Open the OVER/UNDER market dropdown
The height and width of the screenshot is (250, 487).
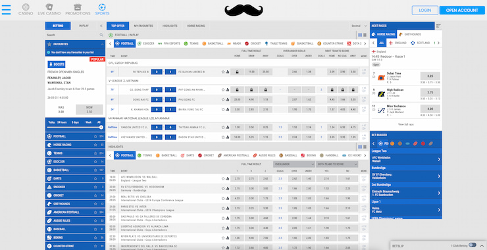[294, 164]
